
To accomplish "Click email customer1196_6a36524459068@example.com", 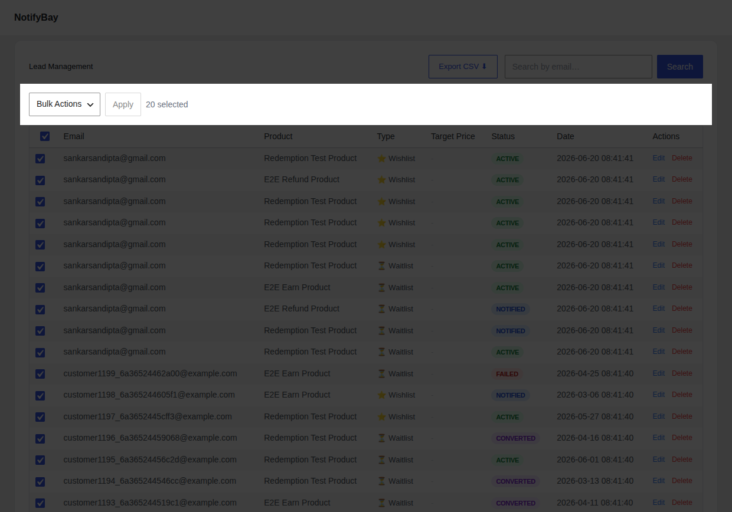I will [150, 438].
